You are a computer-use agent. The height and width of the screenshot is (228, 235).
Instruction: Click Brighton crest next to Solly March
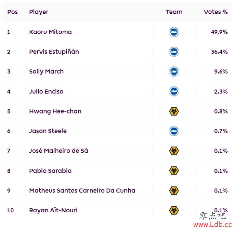point(174,72)
